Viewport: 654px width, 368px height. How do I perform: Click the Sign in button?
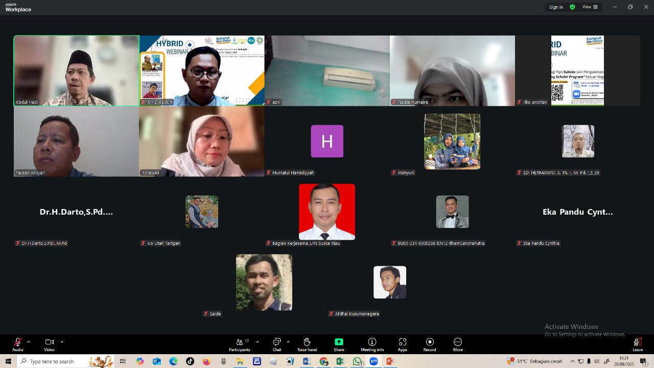[556, 7]
